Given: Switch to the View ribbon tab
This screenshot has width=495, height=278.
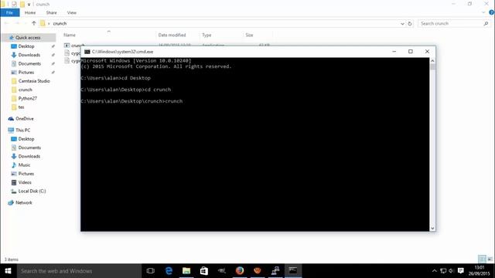Looking at the screenshot, I should (72, 12).
